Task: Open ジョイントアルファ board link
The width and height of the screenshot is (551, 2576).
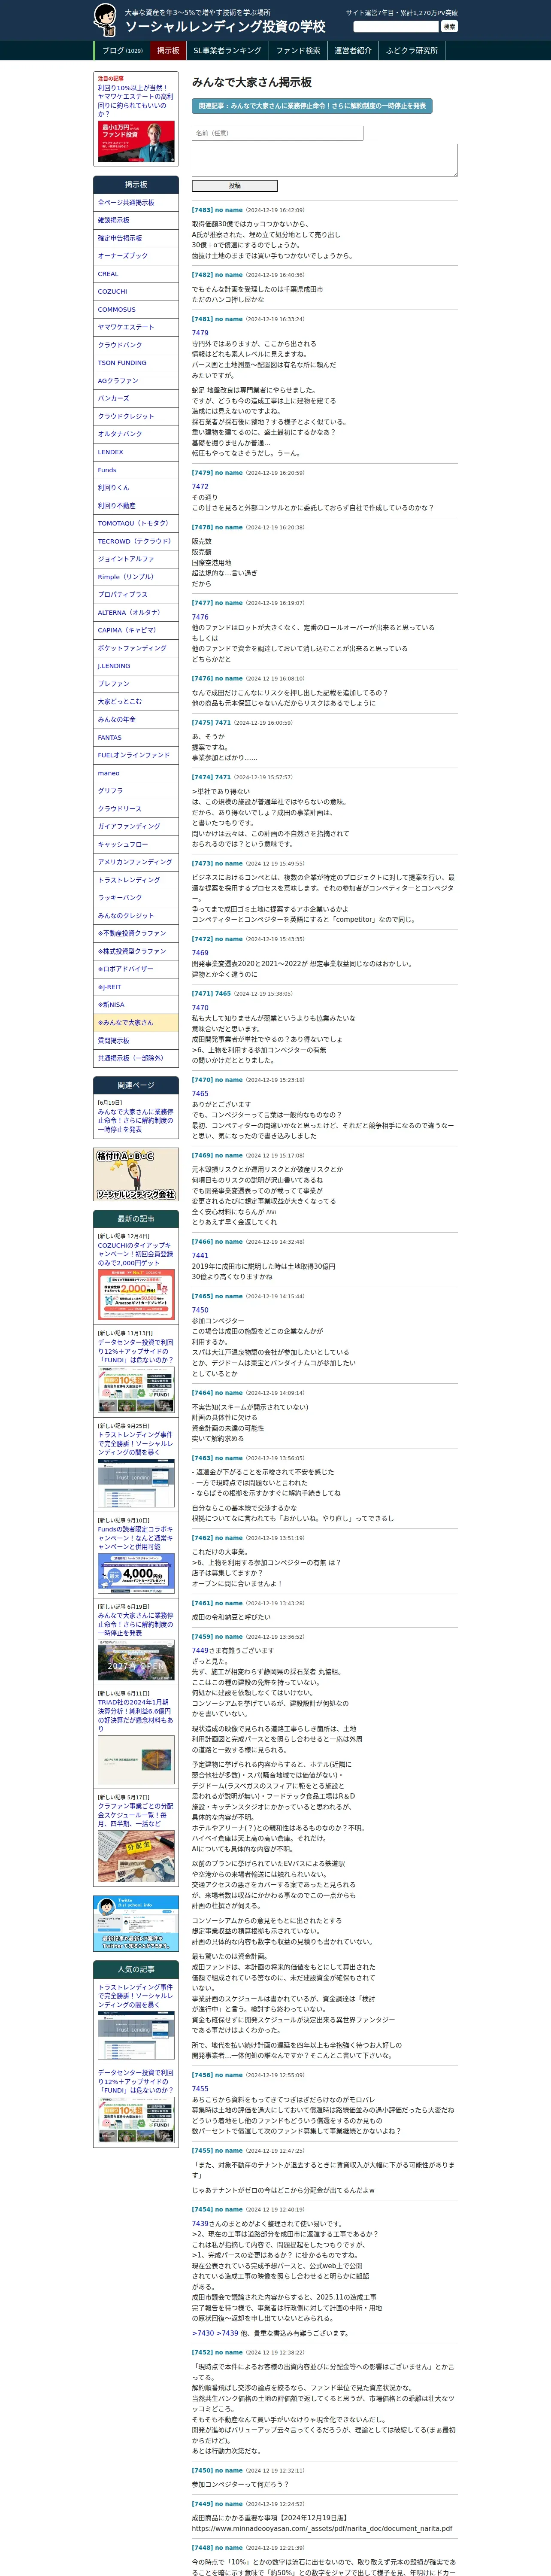Action: pos(136,559)
